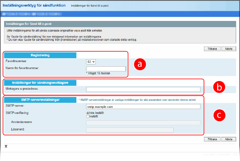The image size is (240, 161).
Task: Click the Lösenord password field
Action: [x=130, y=130]
